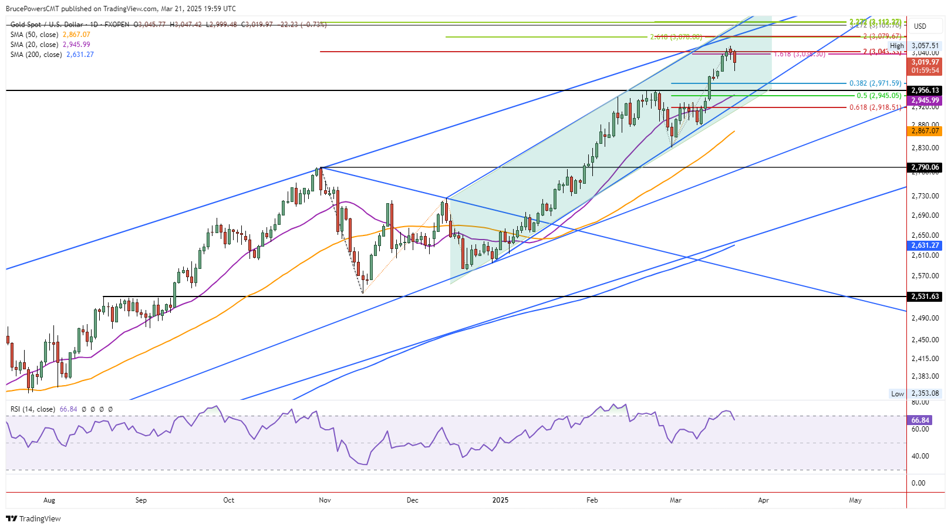This screenshot has height=529, width=951.
Task: Click the purple 2,945.99 SMA price tag
Action: tap(925, 101)
